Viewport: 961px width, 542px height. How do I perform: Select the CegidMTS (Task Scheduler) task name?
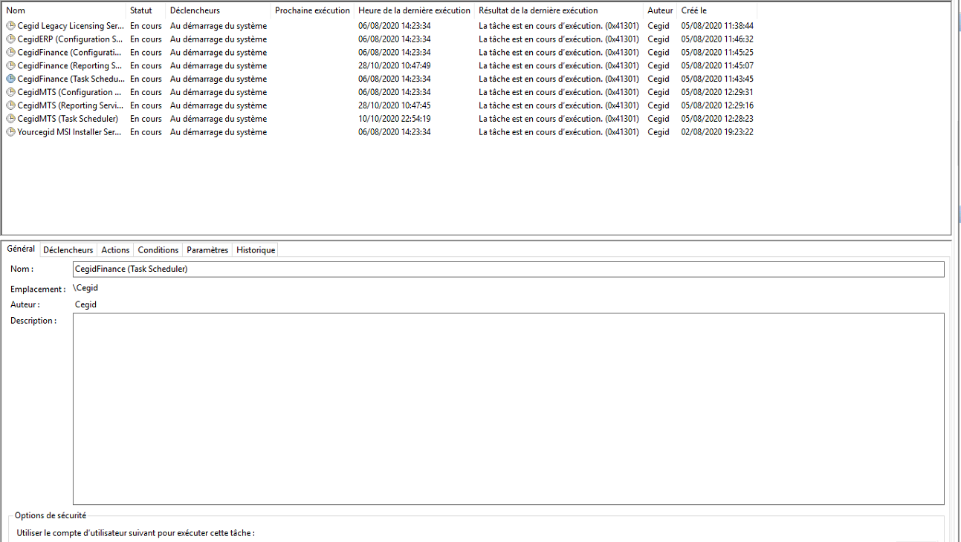(x=68, y=119)
